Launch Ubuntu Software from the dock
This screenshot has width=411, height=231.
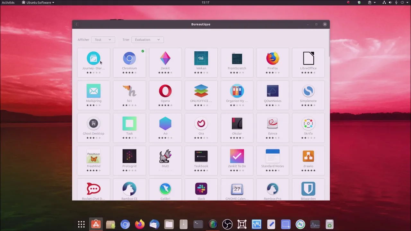point(96,224)
